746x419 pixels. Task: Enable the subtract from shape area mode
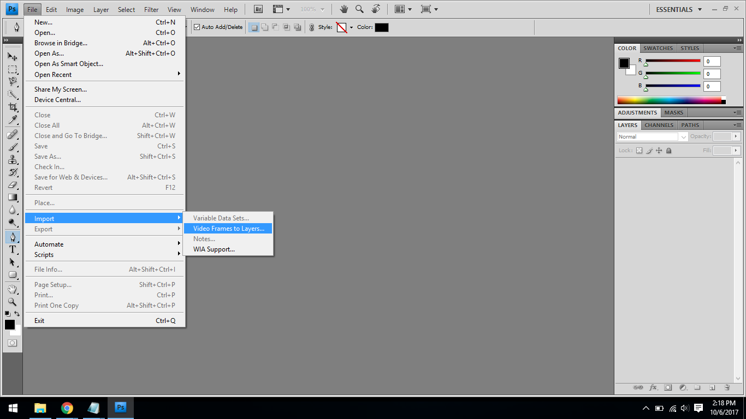pyautogui.click(x=275, y=27)
